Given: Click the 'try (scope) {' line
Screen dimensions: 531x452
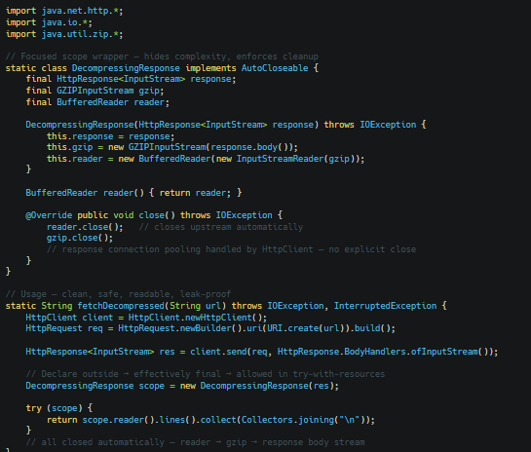Looking at the screenshot, I should pos(59,408).
